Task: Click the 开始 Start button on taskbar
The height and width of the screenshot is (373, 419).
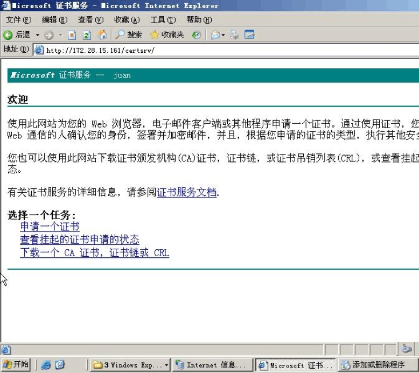Action: tap(16, 365)
